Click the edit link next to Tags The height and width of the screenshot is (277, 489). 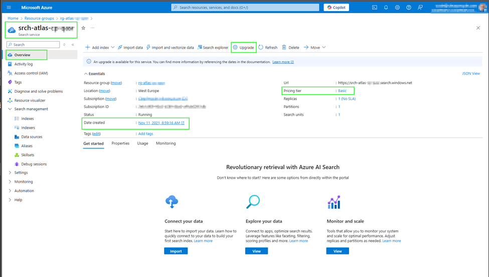click(96, 134)
